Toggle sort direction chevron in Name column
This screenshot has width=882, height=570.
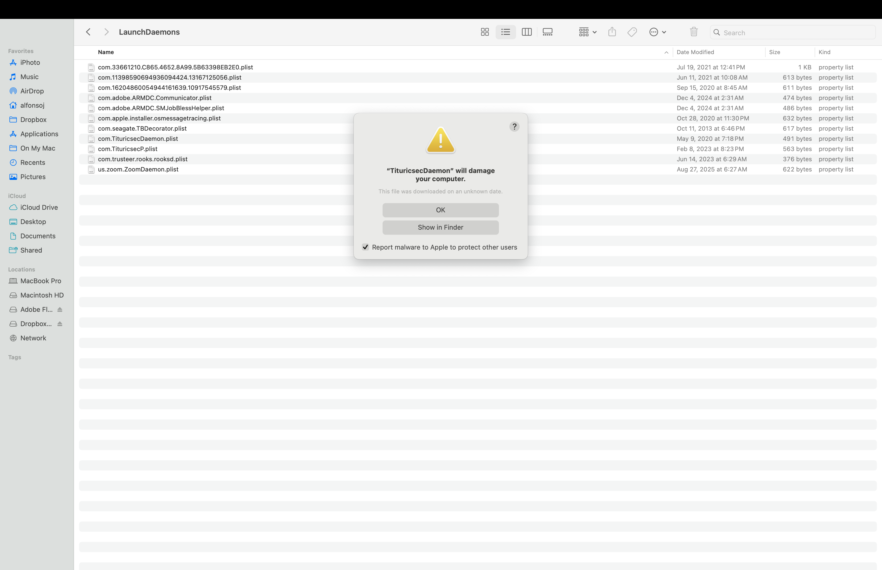point(666,53)
